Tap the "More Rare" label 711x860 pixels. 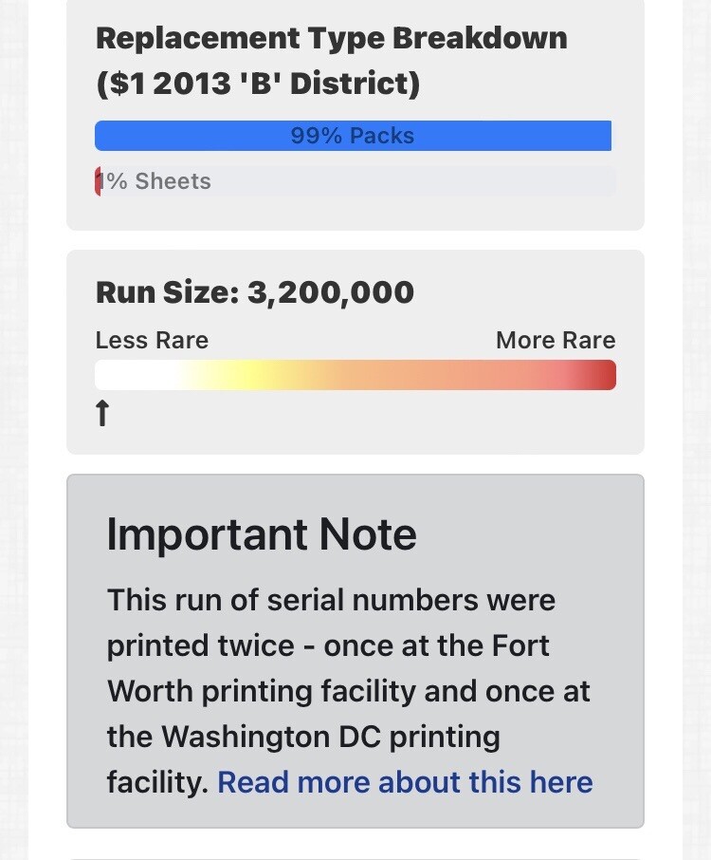[556, 341]
